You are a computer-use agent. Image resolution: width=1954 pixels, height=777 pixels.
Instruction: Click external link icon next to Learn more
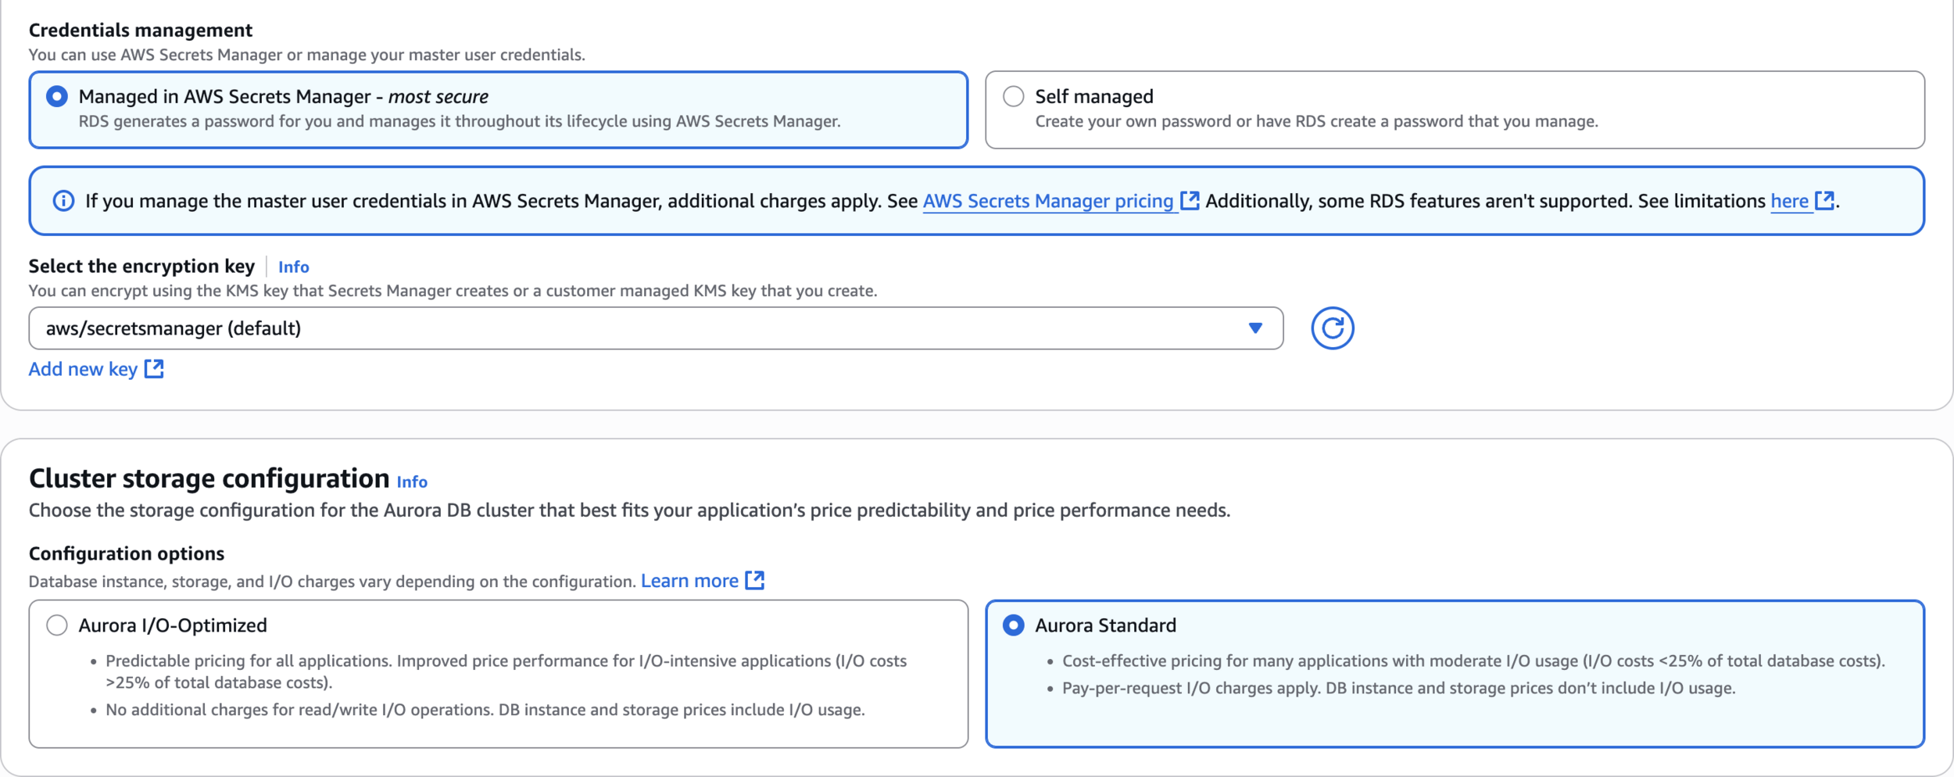(x=754, y=580)
